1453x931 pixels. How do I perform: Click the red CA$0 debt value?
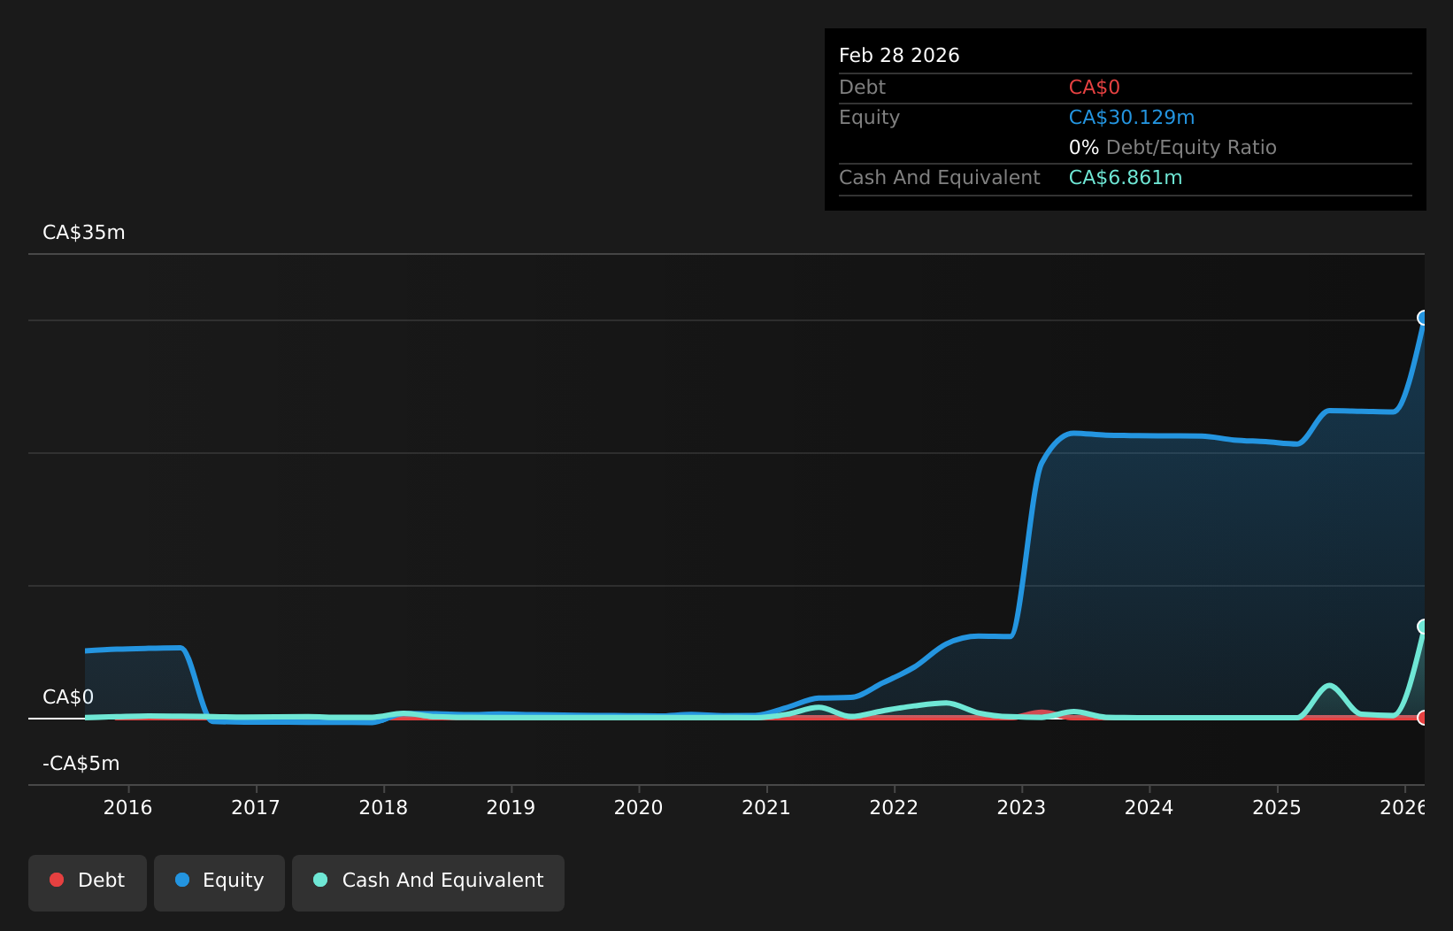click(1095, 88)
